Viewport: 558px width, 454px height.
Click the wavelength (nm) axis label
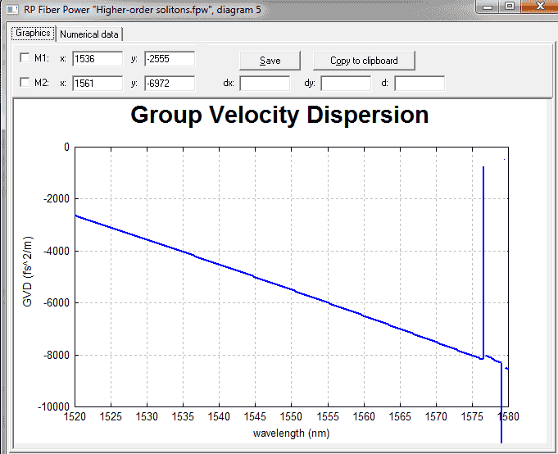tap(291, 434)
